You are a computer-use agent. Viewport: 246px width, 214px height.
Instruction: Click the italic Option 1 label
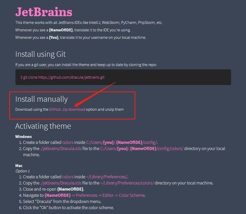coord(22,171)
